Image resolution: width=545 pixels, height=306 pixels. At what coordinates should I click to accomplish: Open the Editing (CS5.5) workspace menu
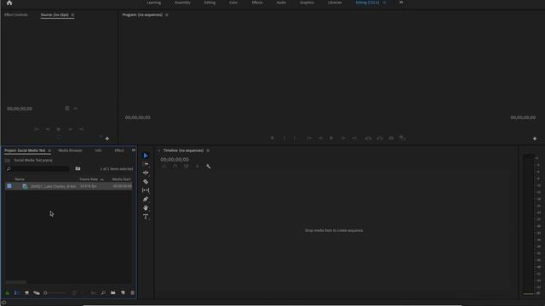(x=384, y=3)
